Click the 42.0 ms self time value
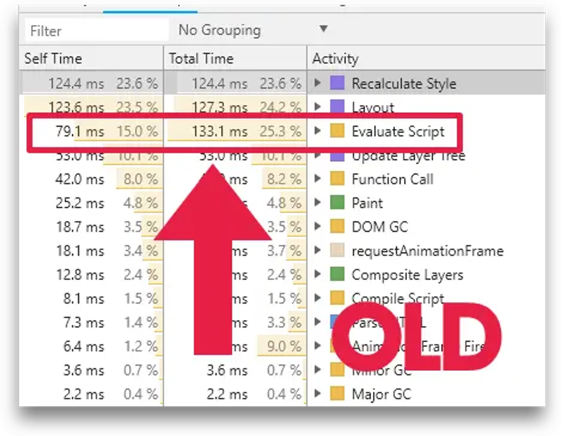 [x=80, y=179]
